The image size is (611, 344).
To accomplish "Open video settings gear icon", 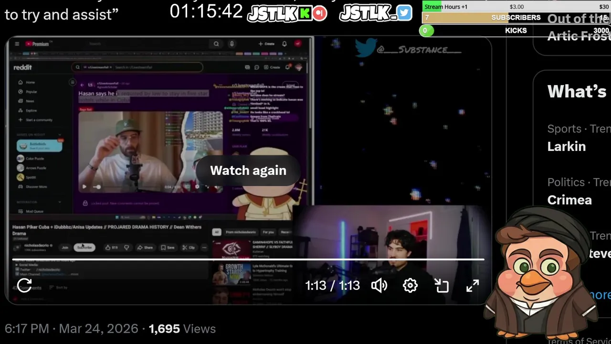I will pyautogui.click(x=410, y=286).
